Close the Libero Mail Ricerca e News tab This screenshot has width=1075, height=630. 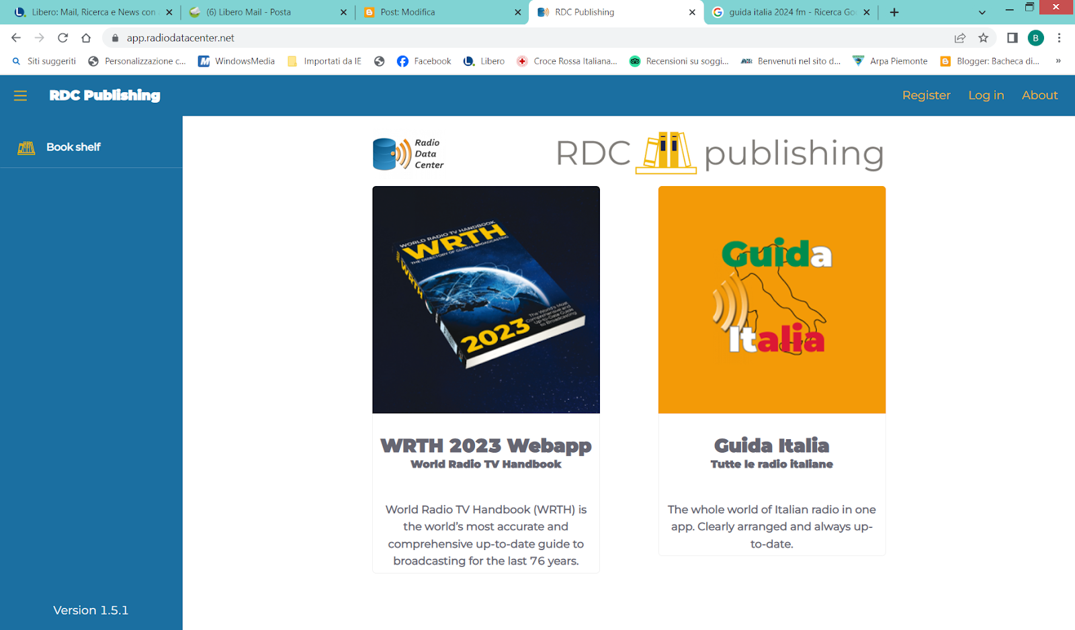pos(169,12)
